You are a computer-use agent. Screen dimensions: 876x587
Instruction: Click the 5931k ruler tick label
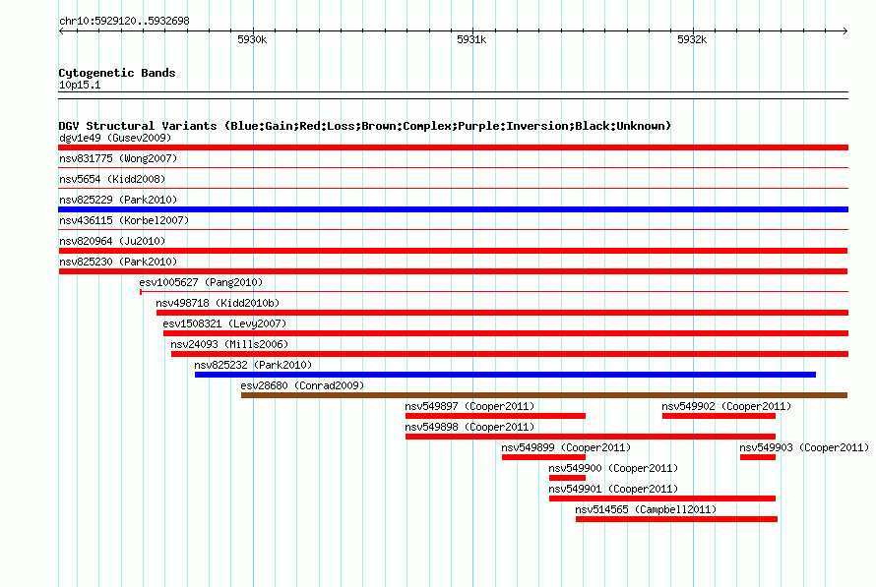coord(471,39)
